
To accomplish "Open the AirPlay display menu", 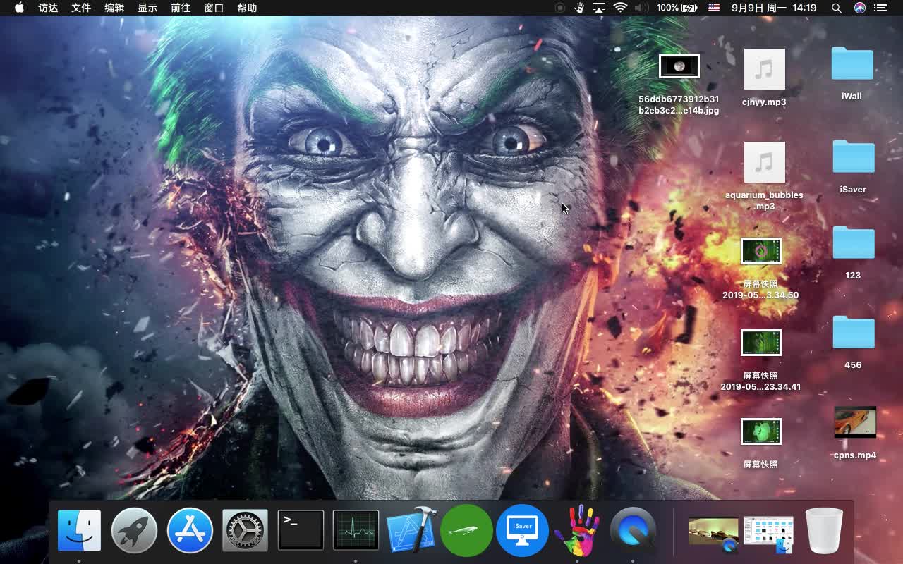I will [599, 8].
